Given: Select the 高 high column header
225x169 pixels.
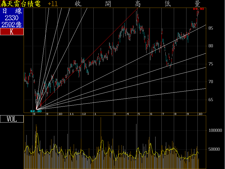Looking at the screenshot, I should [x=138, y=4].
